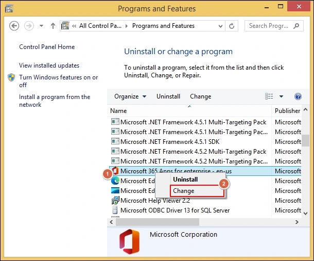Click the vertical scrollbar down arrow
This screenshot has width=314, height=261.
[x=305, y=213]
